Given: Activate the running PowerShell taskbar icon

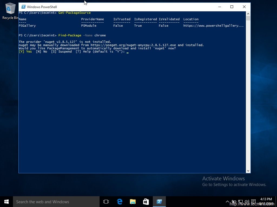Looking at the screenshot, I should (x=159, y=201).
